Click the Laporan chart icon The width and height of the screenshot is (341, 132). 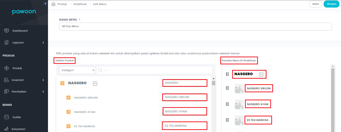pos(7,42)
